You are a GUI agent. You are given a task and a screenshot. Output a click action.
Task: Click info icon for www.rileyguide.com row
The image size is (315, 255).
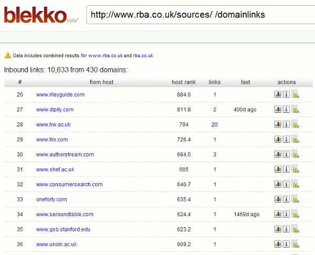coord(286,94)
